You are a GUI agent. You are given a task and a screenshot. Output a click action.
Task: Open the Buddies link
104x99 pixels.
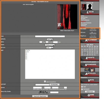[83, 18]
